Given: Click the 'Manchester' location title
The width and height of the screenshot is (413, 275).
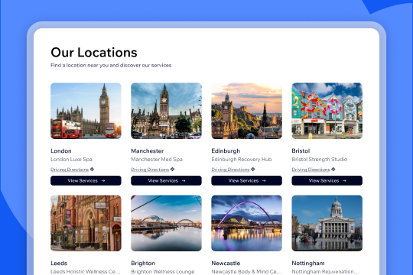Looking at the screenshot, I should pos(148,150).
